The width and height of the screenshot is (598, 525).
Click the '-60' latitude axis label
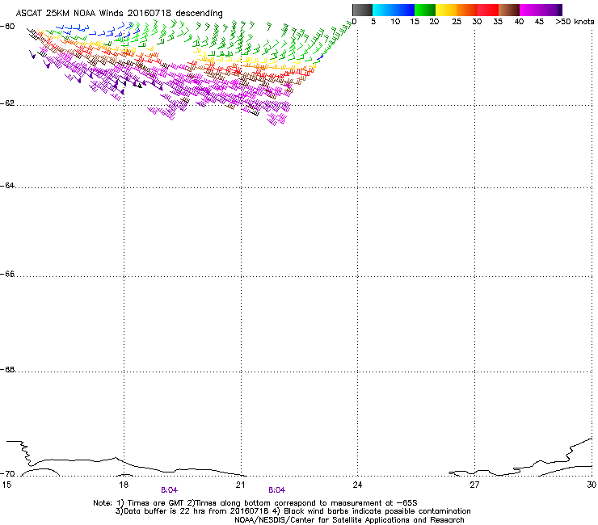pos(7,27)
